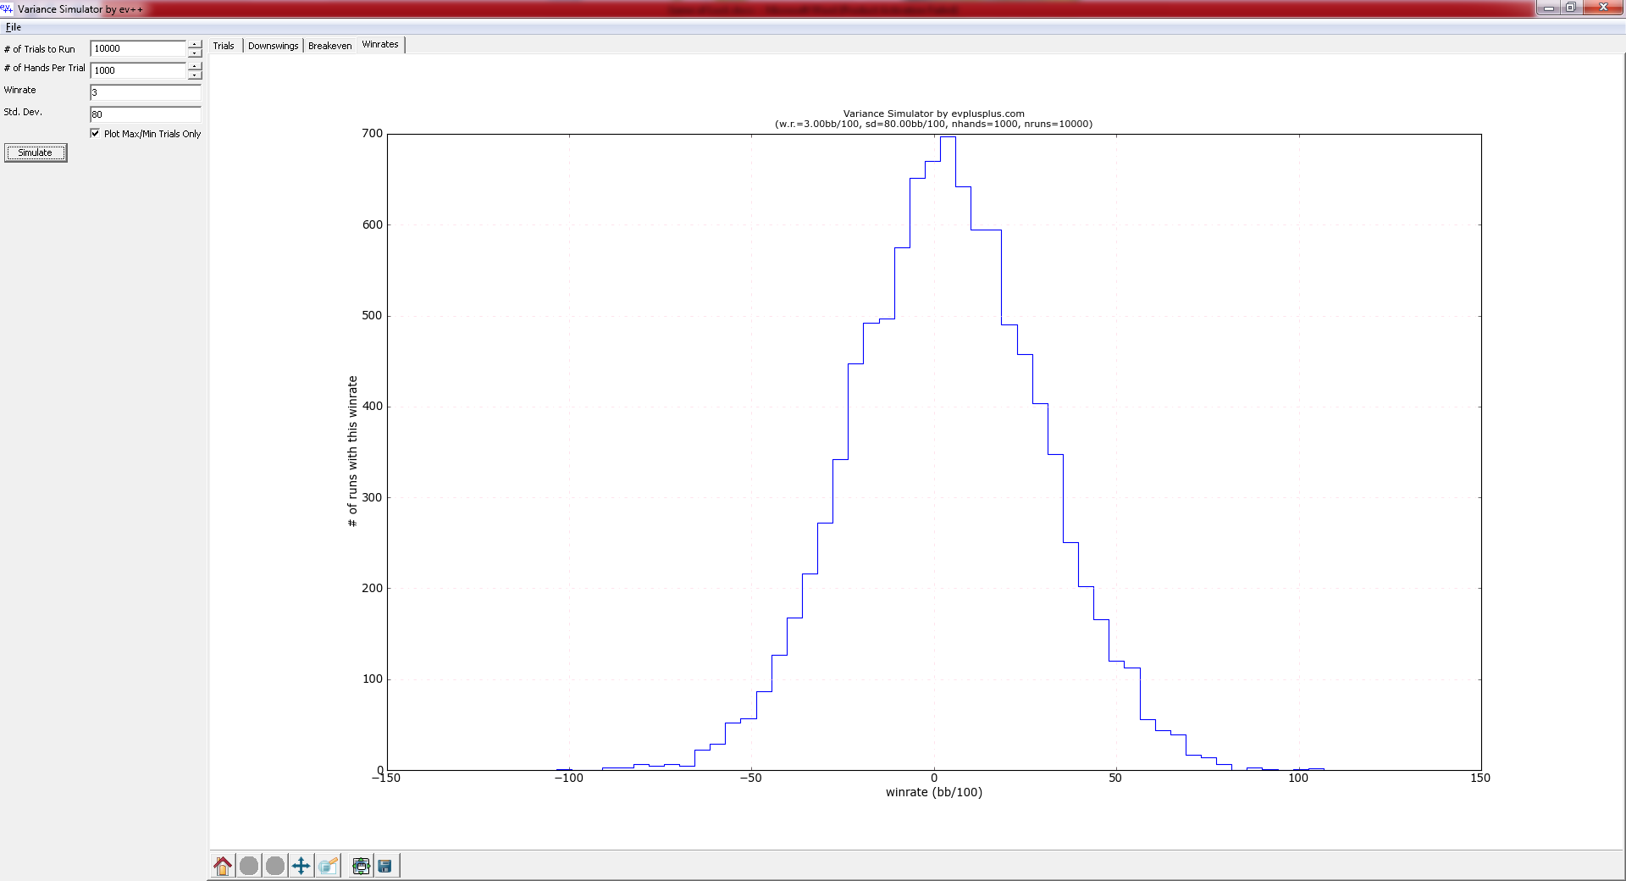Click the 'Winrate' label
The image size is (1626, 881).
tap(19, 90)
